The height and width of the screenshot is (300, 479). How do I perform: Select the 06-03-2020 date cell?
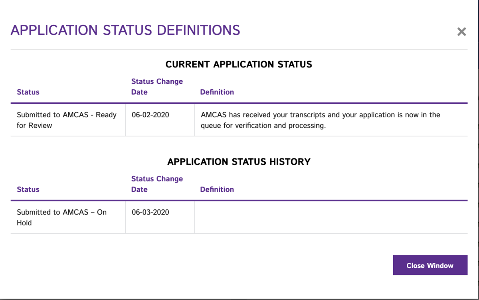[x=160, y=217]
